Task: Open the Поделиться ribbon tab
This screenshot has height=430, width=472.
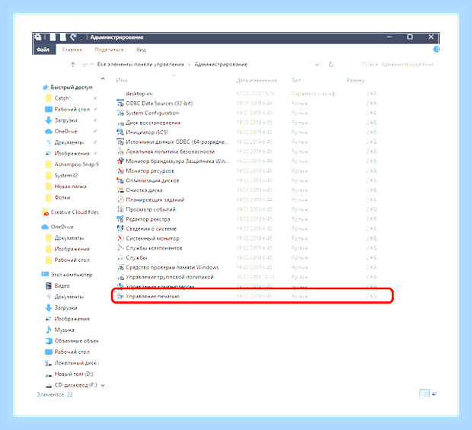Action: click(x=109, y=49)
